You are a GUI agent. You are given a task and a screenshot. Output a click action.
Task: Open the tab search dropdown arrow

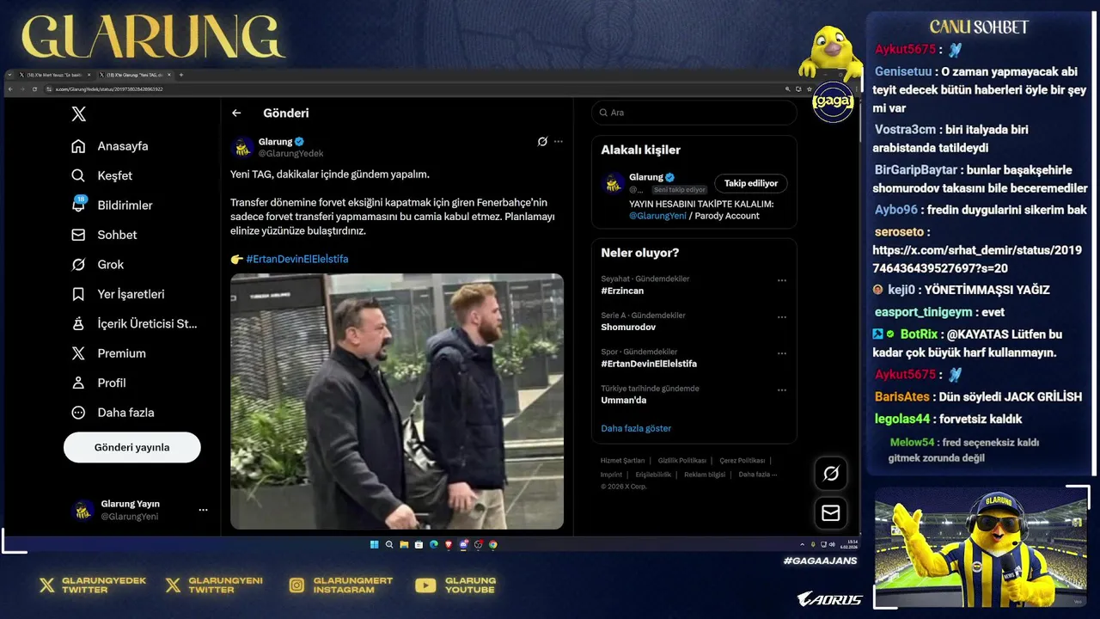tap(9, 75)
